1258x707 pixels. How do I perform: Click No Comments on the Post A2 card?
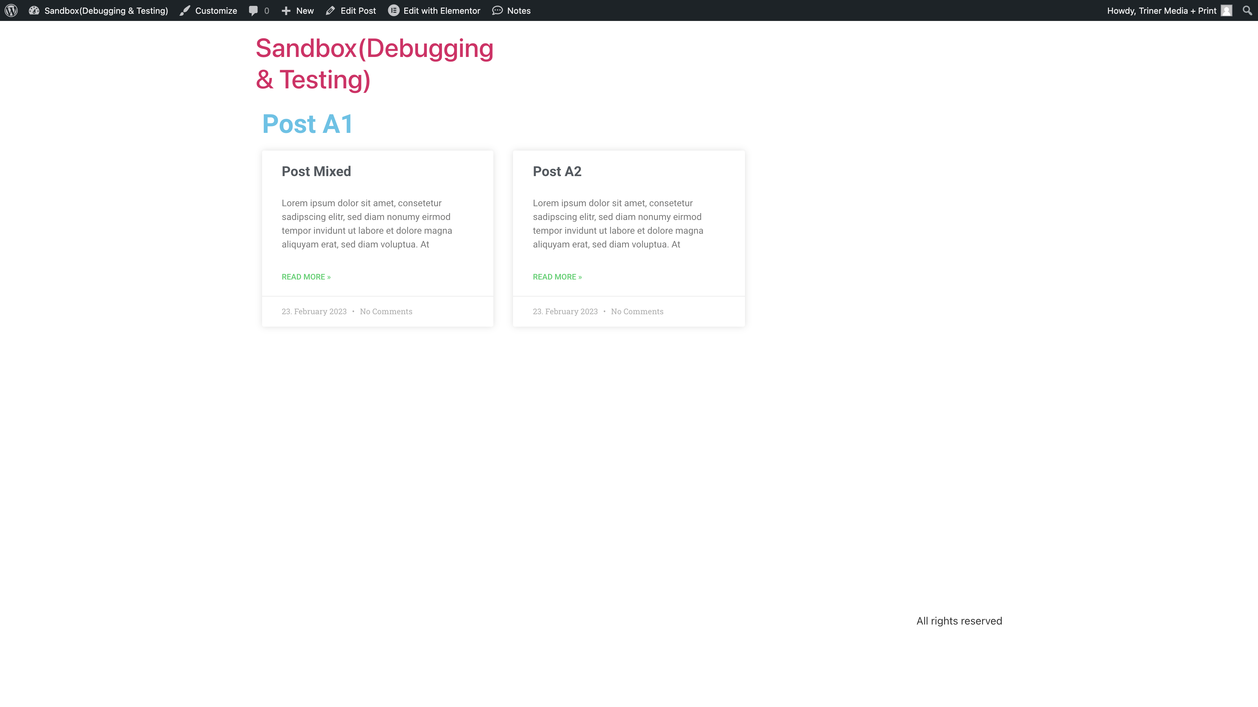click(637, 311)
